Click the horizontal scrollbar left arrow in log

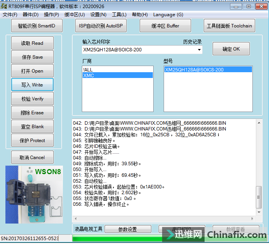click(x=76, y=219)
